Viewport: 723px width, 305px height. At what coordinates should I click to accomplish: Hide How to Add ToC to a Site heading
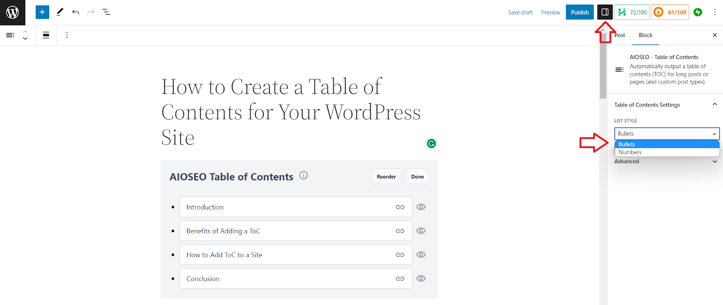(421, 255)
